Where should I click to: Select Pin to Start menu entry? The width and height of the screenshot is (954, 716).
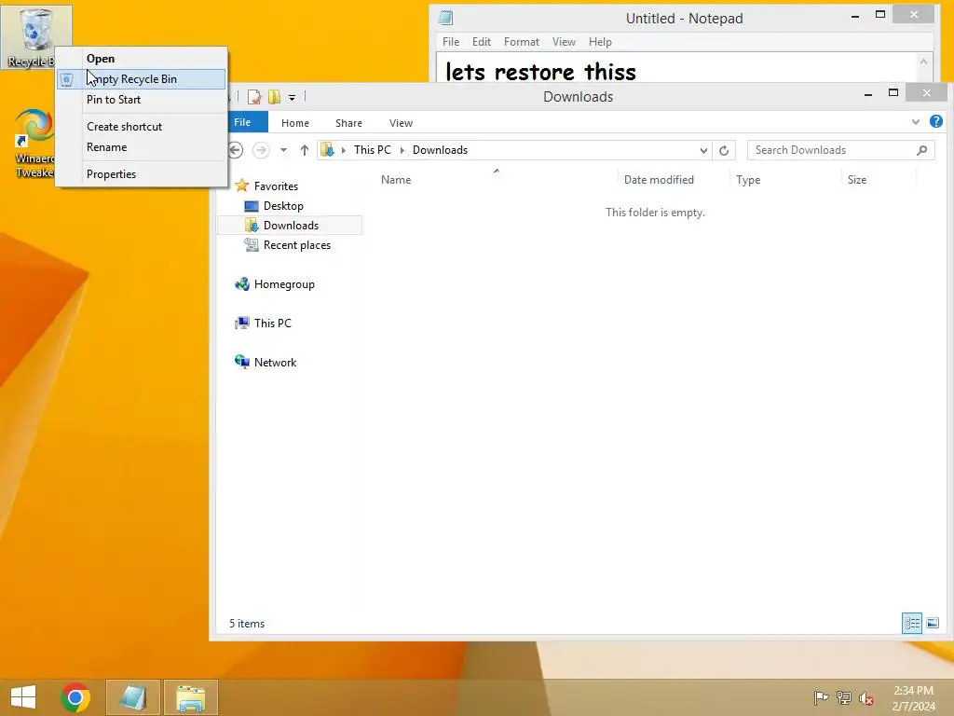(x=114, y=99)
